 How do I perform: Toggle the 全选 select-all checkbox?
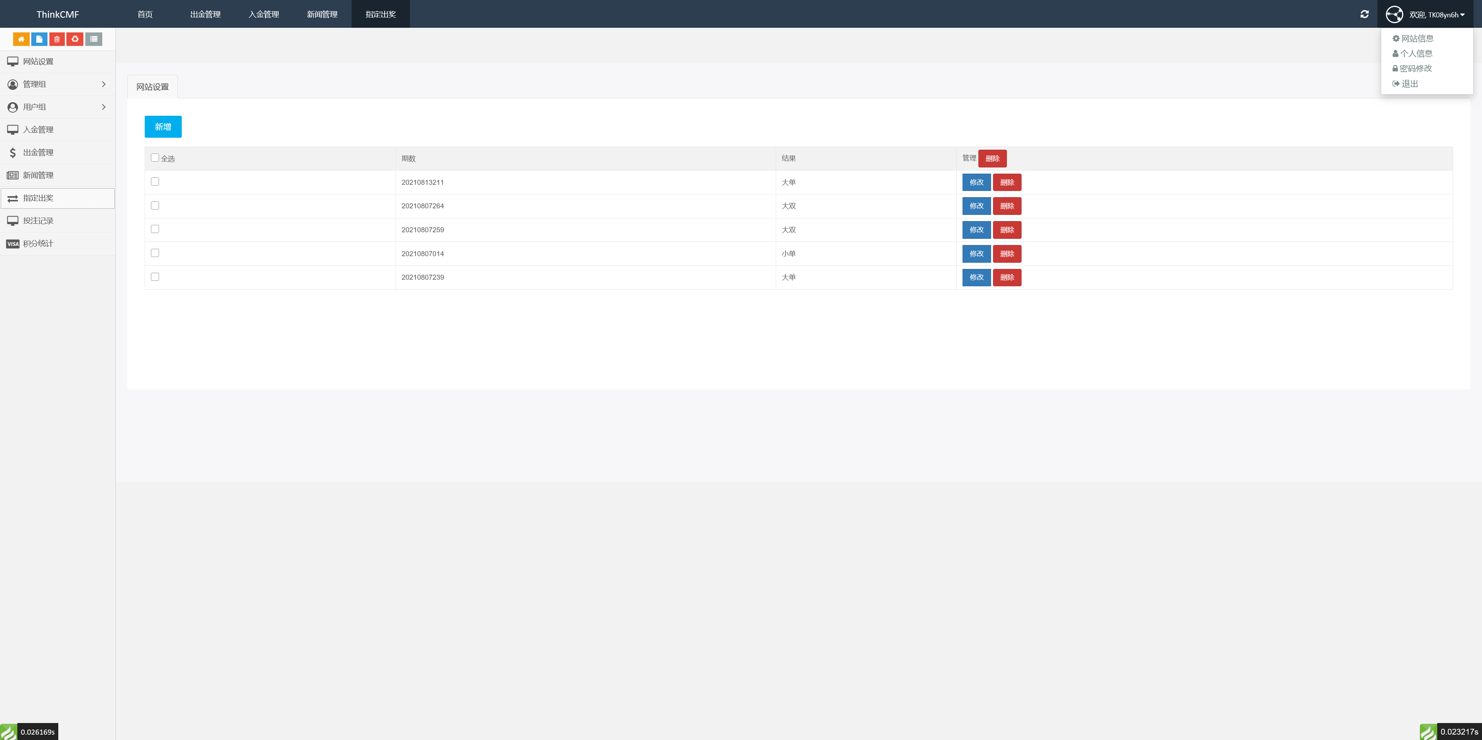pos(155,157)
